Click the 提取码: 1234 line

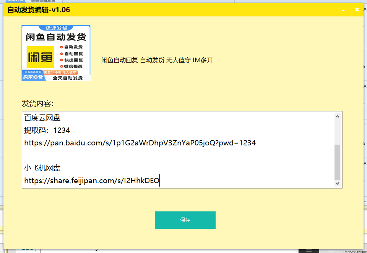47,130
